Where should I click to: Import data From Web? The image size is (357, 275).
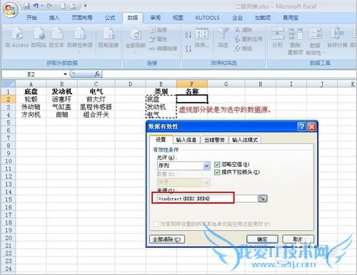pos(39,37)
